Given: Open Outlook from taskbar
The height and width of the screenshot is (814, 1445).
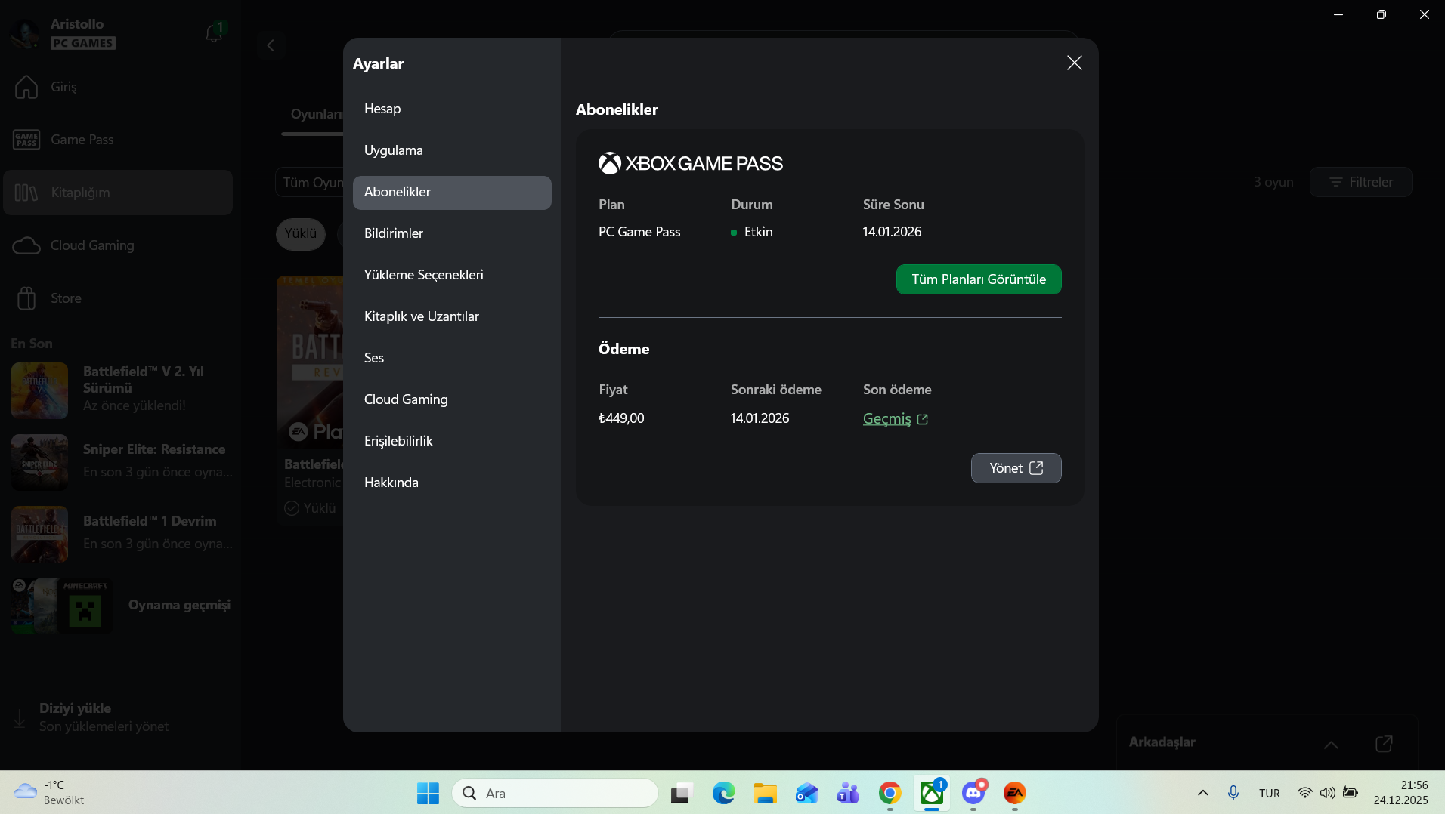Looking at the screenshot, I should [806, 793].
